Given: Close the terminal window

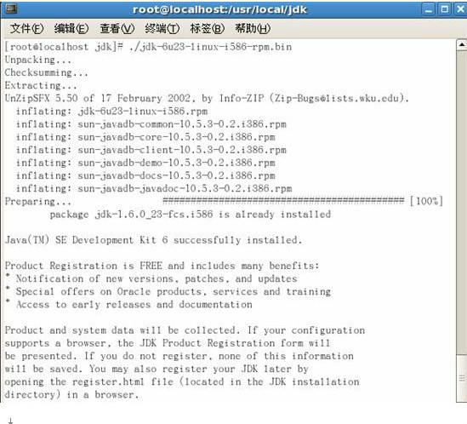Looking at the screenshot, I should [460, 9].
